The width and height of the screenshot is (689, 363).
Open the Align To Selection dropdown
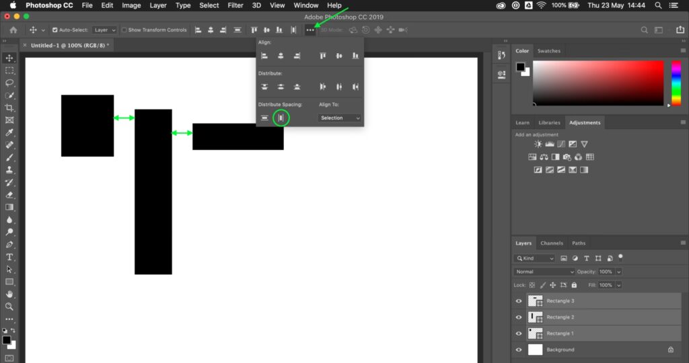pos(340,118)
